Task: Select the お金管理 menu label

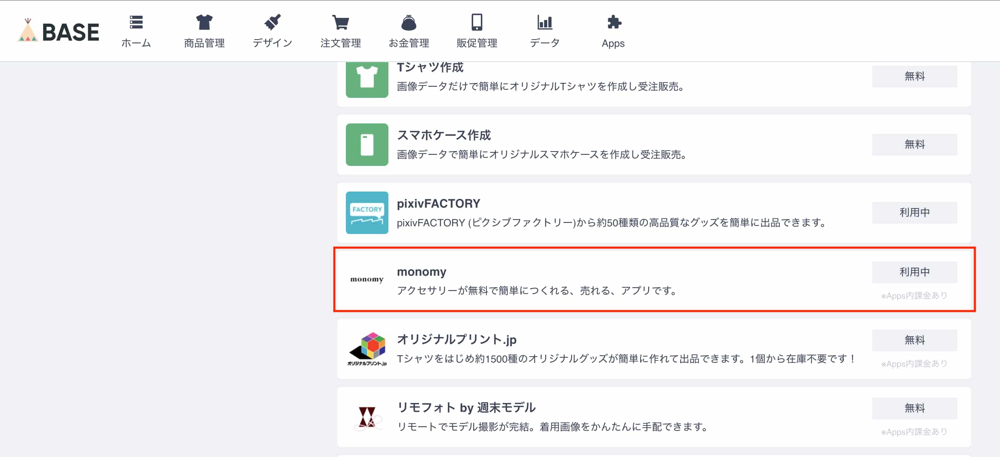Action: click(409, 43)
